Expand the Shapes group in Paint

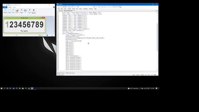(21, 11)
